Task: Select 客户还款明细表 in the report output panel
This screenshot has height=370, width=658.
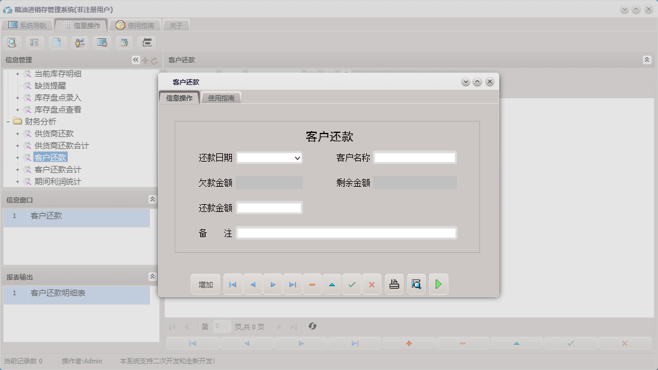Action: (58, 293)
